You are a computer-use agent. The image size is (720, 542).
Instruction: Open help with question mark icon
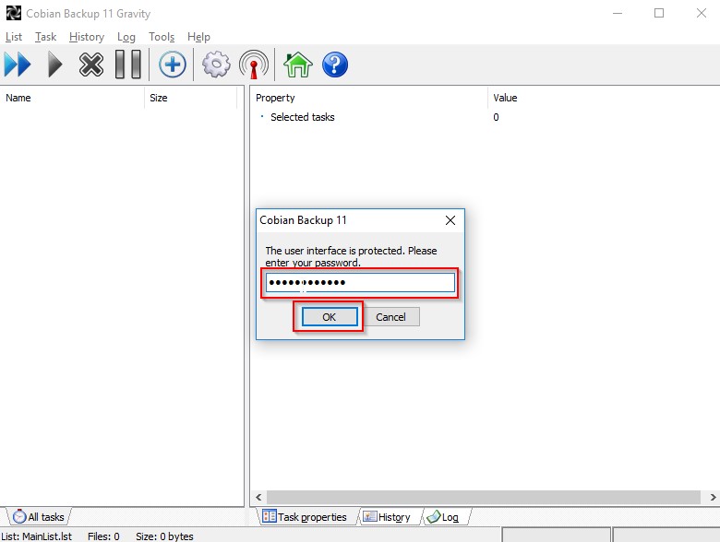[335, 65]
